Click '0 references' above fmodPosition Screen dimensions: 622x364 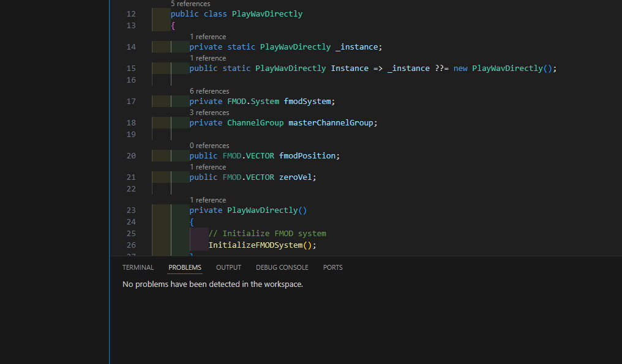209,146
